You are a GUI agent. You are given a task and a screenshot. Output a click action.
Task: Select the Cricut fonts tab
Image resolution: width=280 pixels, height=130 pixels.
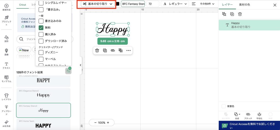22,5
